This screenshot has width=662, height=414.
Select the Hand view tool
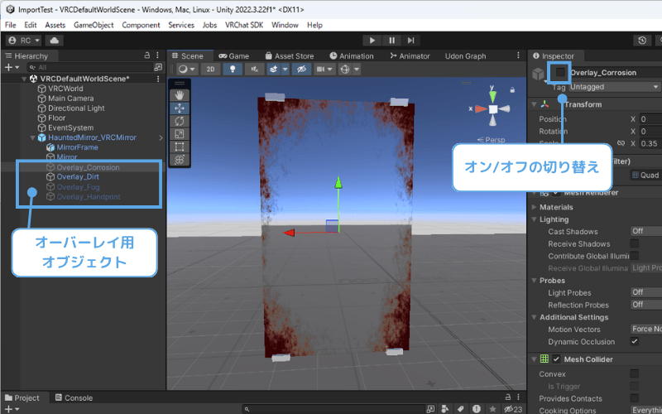click(180, 95)
